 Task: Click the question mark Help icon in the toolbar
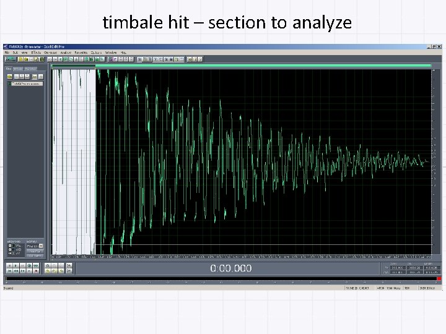(200, 59)
